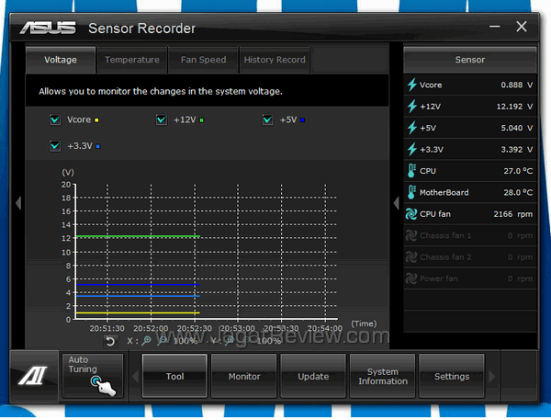Click the Chassis fan 2 icon
This screenshot has height=420, width=551.
coord(411,257)
